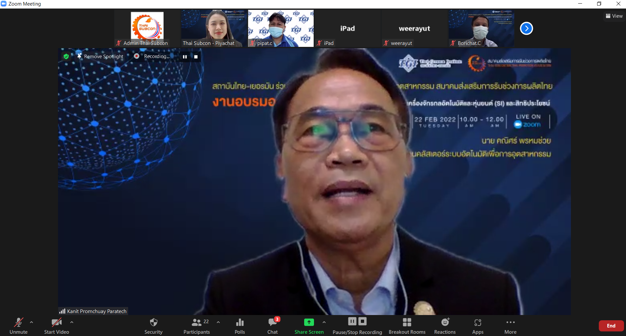This screenshot has width=626, height=336.
Task: Select the Thai Subcon - Piyachat video thumbnail
Action: point(214,28)
